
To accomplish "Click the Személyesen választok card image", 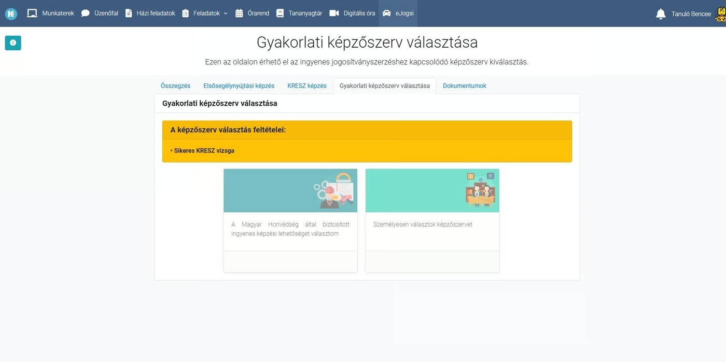I will click(432, 190).
